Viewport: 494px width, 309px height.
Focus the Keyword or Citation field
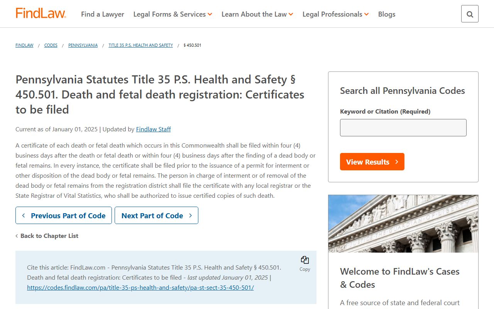(x=403, y=127)
